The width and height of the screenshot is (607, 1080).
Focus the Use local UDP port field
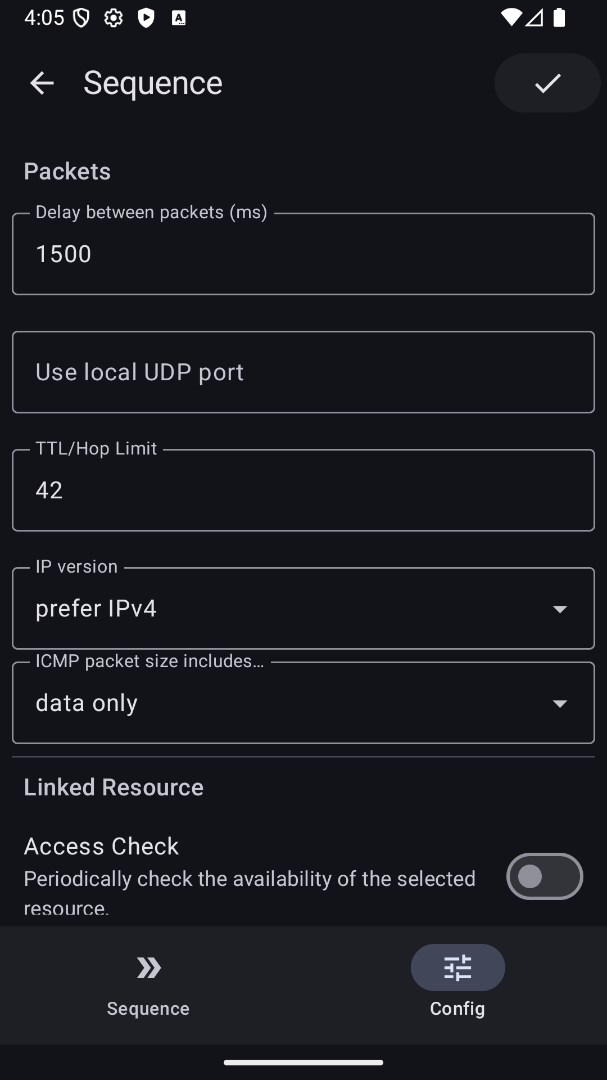coord(303,372)
